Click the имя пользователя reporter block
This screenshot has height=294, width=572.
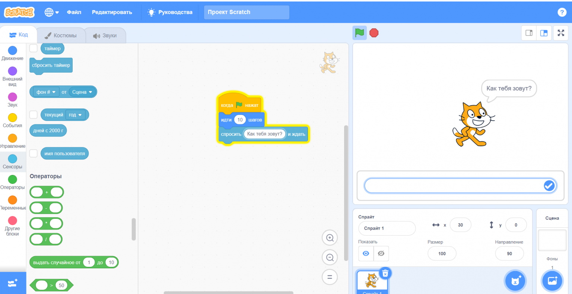65,153
